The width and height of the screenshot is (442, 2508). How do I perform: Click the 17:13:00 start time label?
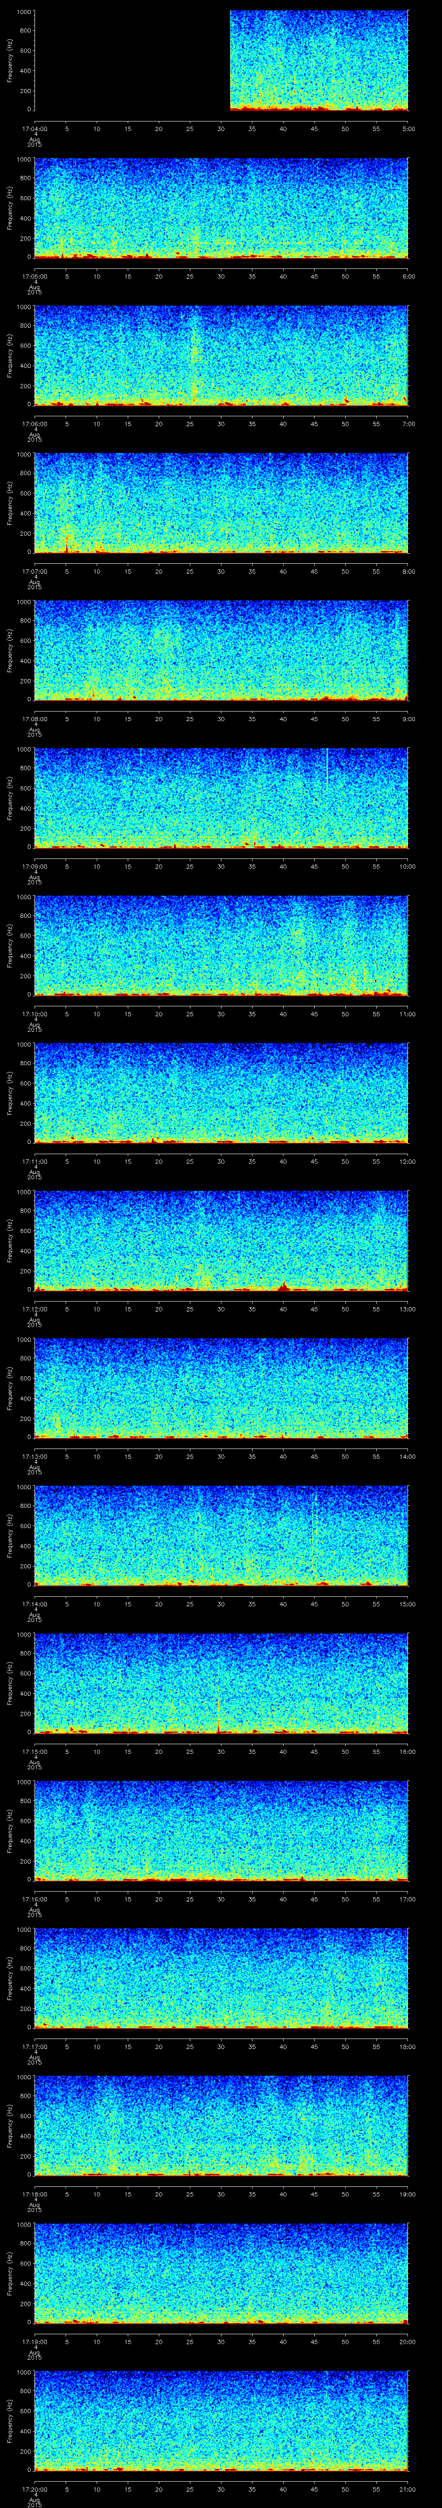[x=34, y=1455]
